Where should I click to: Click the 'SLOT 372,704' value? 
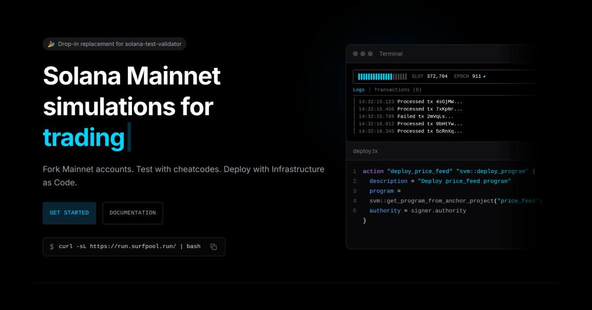click(429, 76)
